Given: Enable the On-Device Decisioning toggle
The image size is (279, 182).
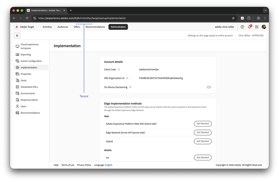Looking at the screenshot, I should (209, 87).
